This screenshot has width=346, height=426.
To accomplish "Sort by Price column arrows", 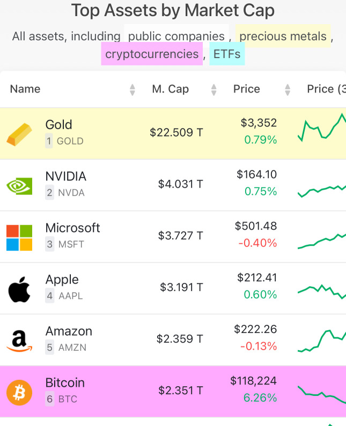I will (x=288, y=90).
